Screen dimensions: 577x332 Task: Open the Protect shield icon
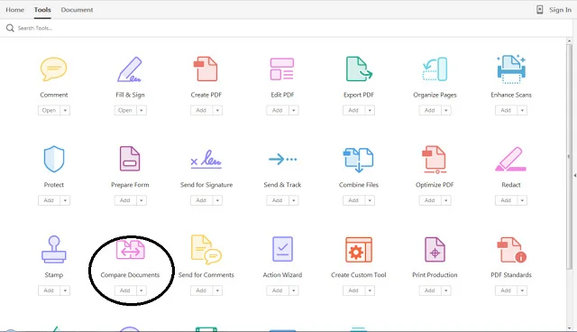pyautogui.click(x=54, y=159)
